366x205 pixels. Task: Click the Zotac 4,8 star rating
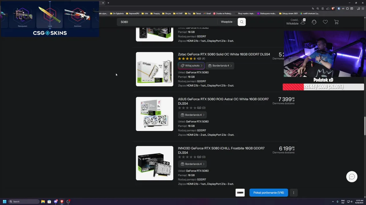tap(191, 59)
